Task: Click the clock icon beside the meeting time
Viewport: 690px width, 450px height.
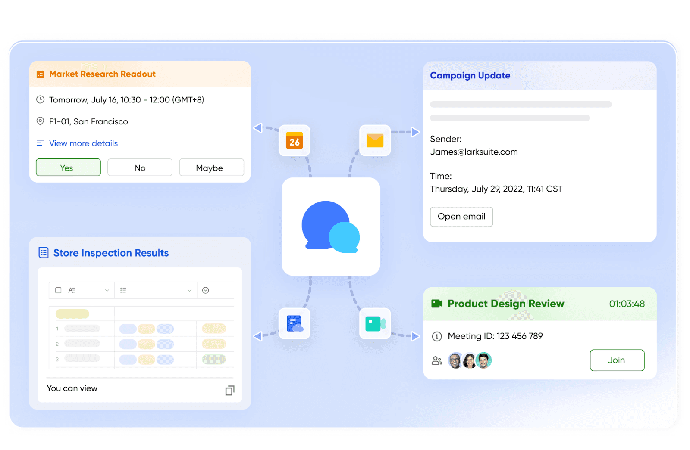Action: click(x=41, y=99)
